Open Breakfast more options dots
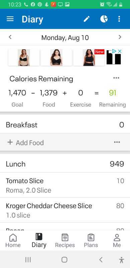The width and height of the screenshot is (130, 268). [x=117, y=142]
